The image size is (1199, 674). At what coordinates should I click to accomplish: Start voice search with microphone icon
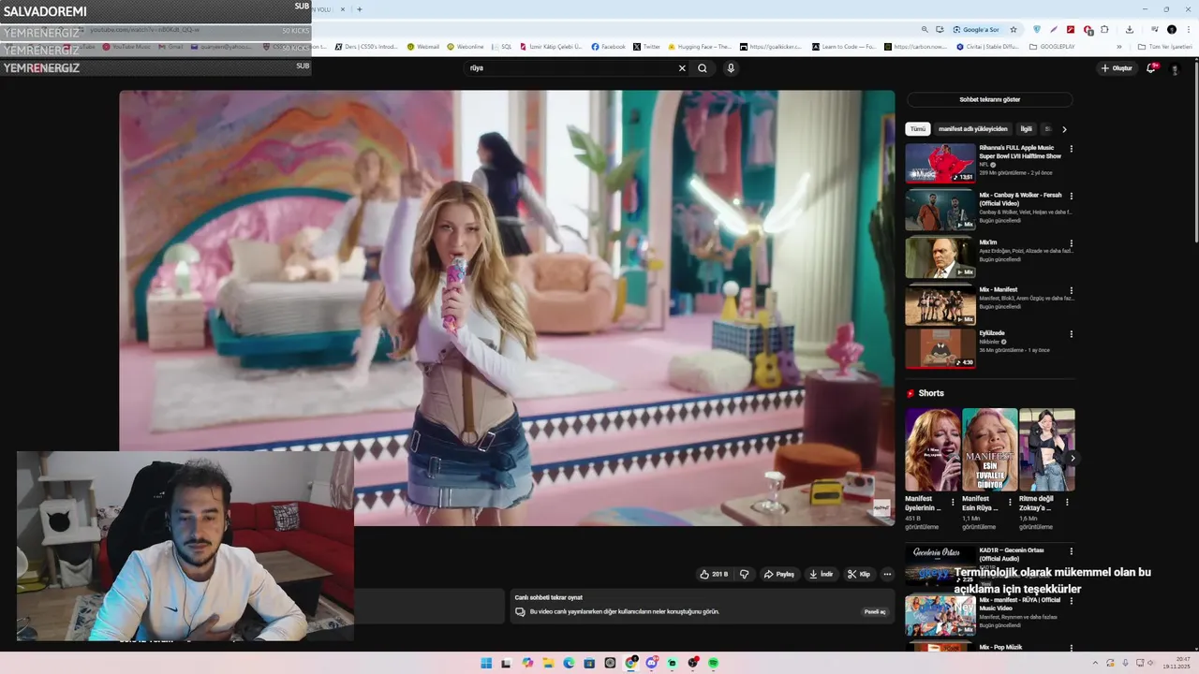pos(731,68)
